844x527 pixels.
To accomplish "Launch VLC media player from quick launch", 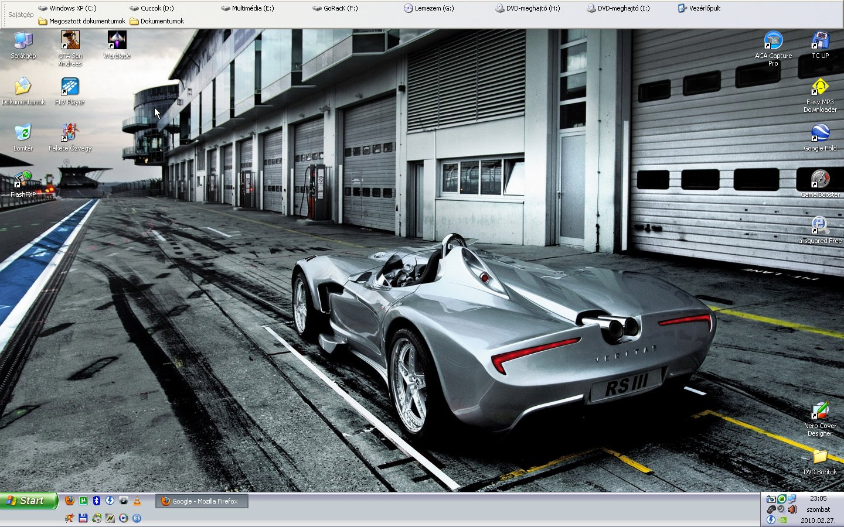I will pyautogui.click(x=137, y=500).
